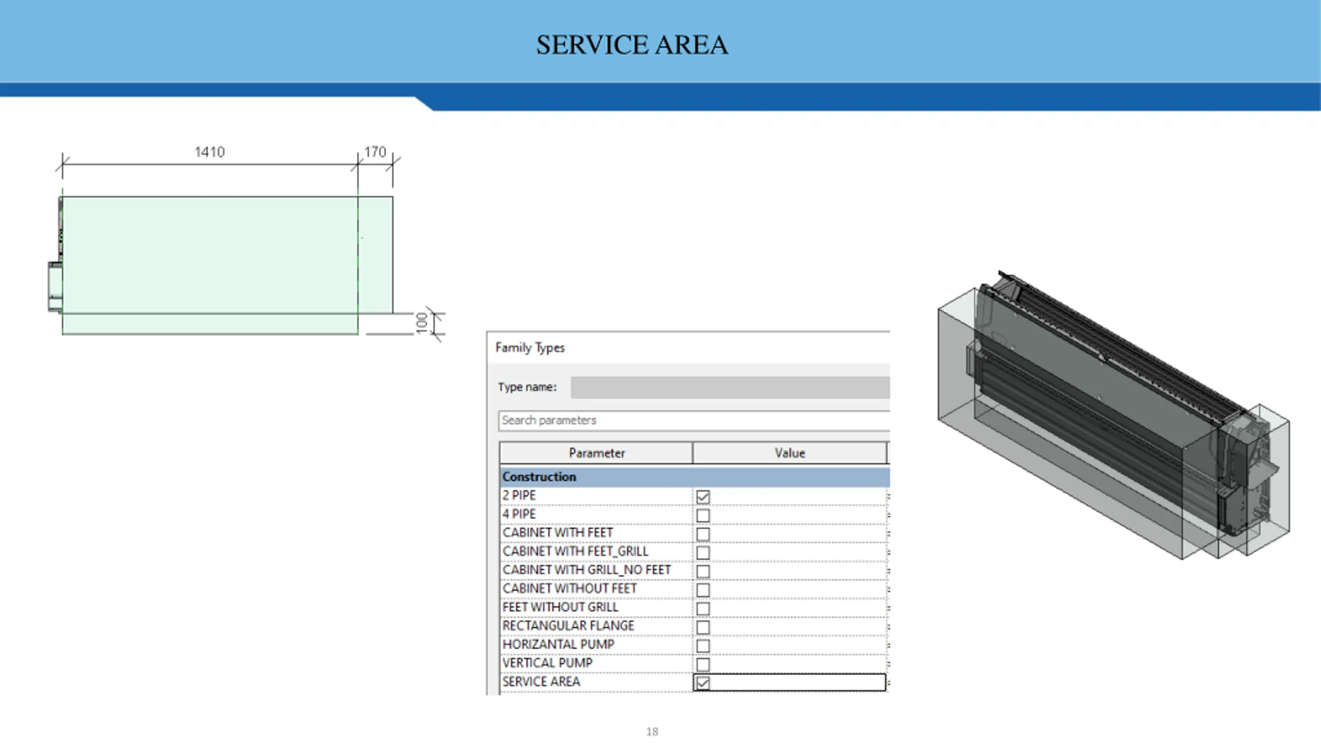This screenshot has width=1321, height=743.
Task: Enable the RECTANGULAR FLANGE checkbox
Action: click(703, 627)
